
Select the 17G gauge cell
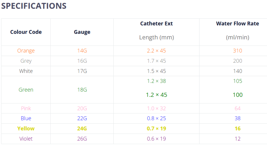point(82,71)
